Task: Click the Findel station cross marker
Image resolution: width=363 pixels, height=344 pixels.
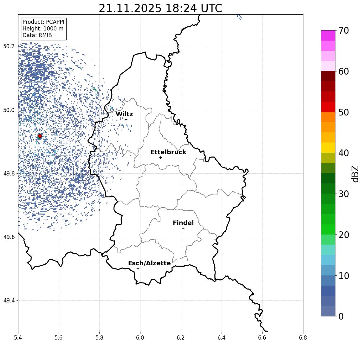Action: (x=183, y=228)
